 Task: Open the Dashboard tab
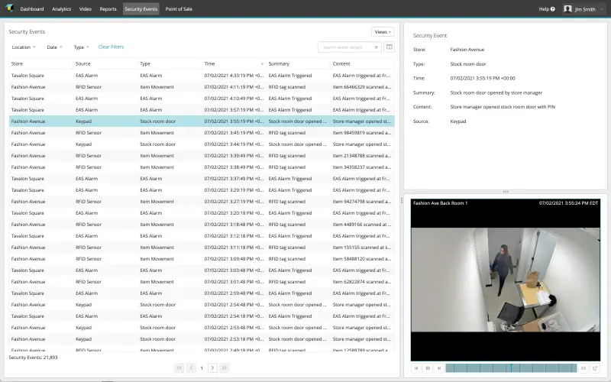coord(32,9)
